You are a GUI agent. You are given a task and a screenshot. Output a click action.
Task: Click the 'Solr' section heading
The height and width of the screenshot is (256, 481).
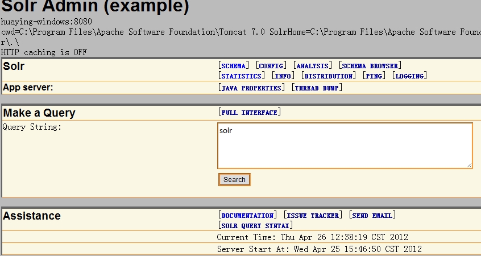[14, 67]
